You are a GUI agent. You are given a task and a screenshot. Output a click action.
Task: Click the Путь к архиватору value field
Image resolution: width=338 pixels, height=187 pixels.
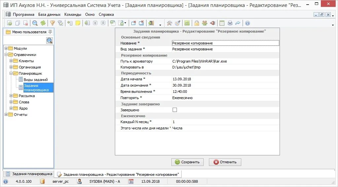click(225, 61)
